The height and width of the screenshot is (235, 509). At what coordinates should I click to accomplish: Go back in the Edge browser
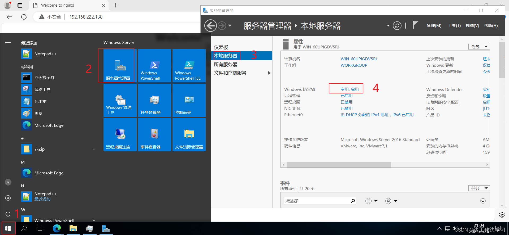point(9,17)
